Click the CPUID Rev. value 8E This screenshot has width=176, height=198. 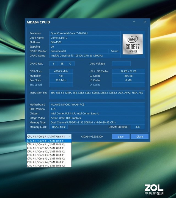click(62, 64)
